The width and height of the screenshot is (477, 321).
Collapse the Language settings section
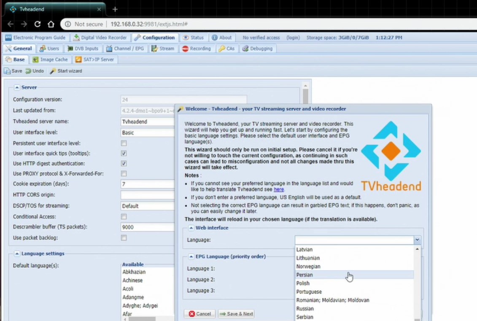pyautogui.click(x=17, y=254)
